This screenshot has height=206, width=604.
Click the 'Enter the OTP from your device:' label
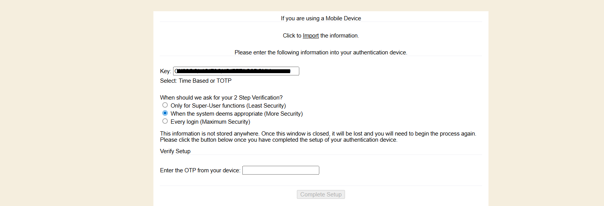click(200, 170)
